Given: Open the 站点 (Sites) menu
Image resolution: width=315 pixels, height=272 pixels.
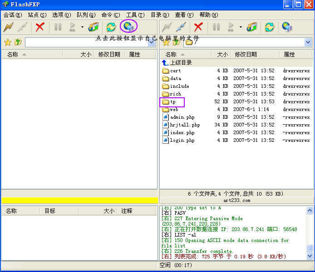Looking at the screenshot, I should pyautogui.click(x=37, y=15).
